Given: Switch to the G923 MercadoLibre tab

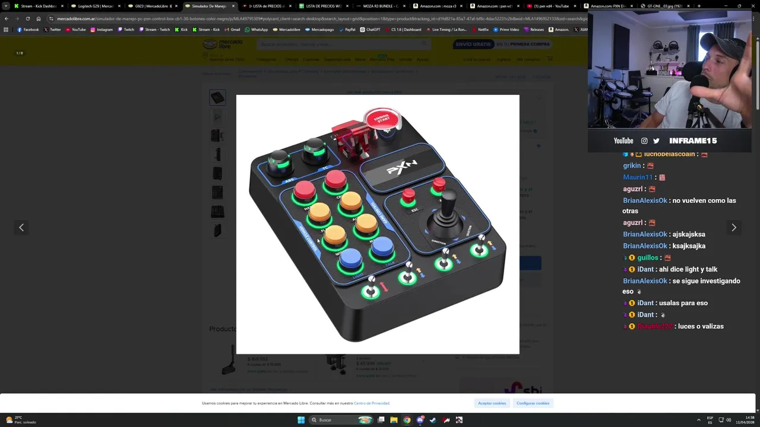Looking at the screenshot, I should click(151, 6).
